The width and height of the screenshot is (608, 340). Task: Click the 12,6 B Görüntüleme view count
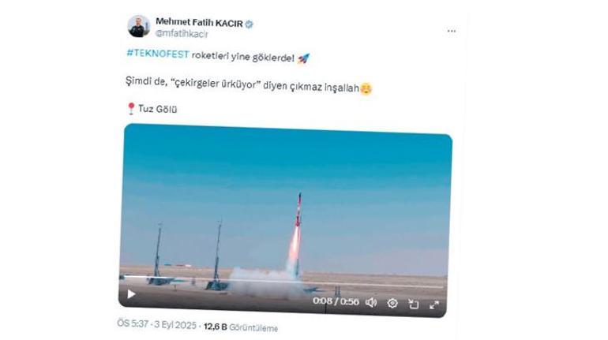(x=240, y=327)
